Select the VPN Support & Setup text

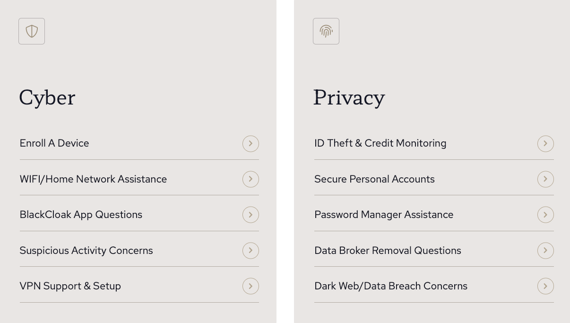70,286
